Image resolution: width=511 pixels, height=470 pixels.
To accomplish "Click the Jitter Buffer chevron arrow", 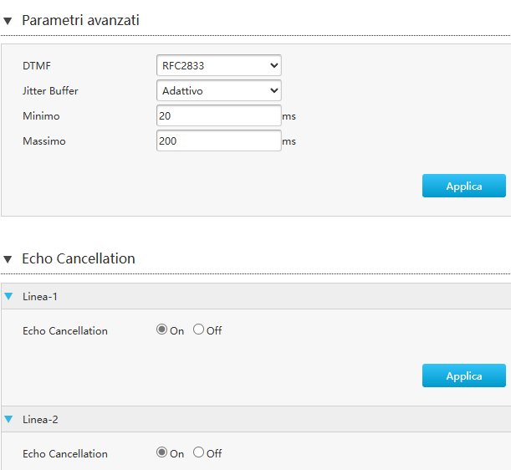I will pos(274,90).
